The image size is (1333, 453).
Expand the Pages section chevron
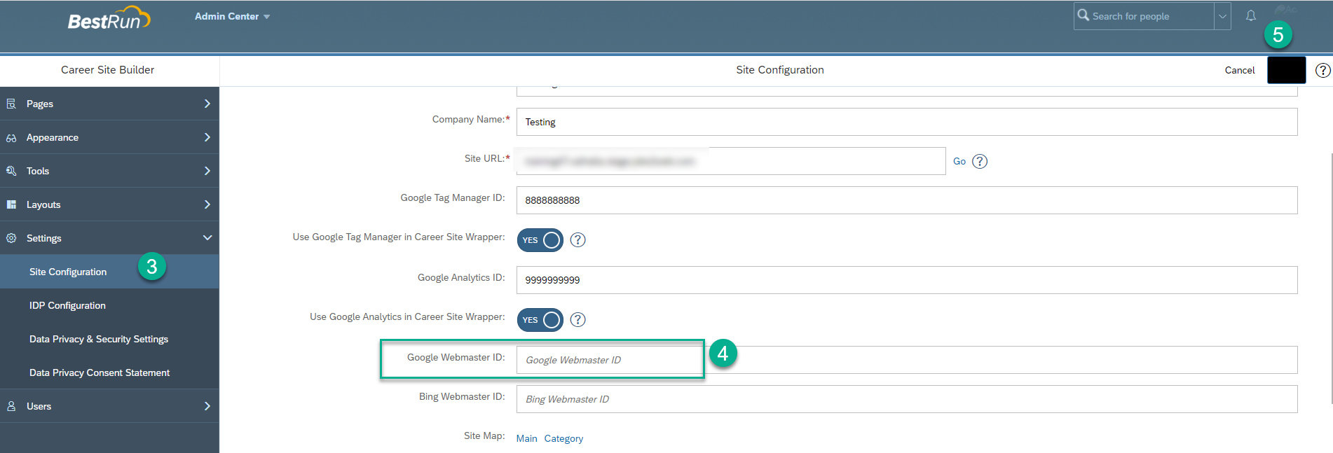click(207, 104)
